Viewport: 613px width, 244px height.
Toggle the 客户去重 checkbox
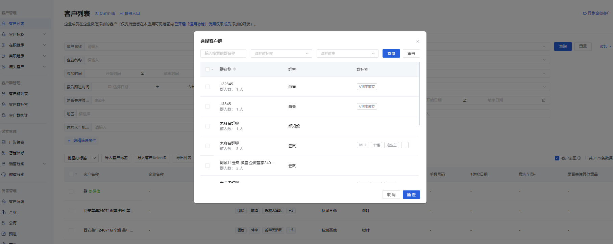557,158
